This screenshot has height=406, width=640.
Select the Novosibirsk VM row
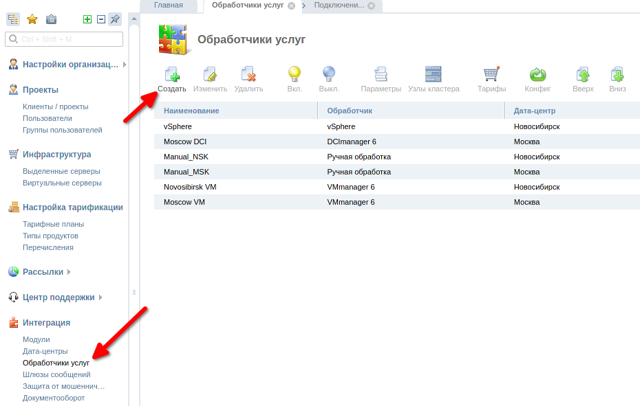397,187
